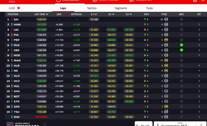Click Sainz's hard tyre icon
Screen dimensions: 207x126
pyautogui.click(x=166, y=19)
